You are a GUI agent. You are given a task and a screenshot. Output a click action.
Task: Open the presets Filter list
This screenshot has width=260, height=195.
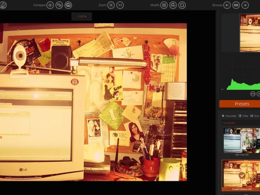tap(243, 116)
